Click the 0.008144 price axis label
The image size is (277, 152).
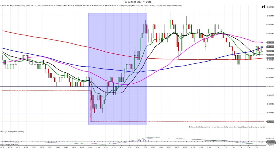[271, 16]
